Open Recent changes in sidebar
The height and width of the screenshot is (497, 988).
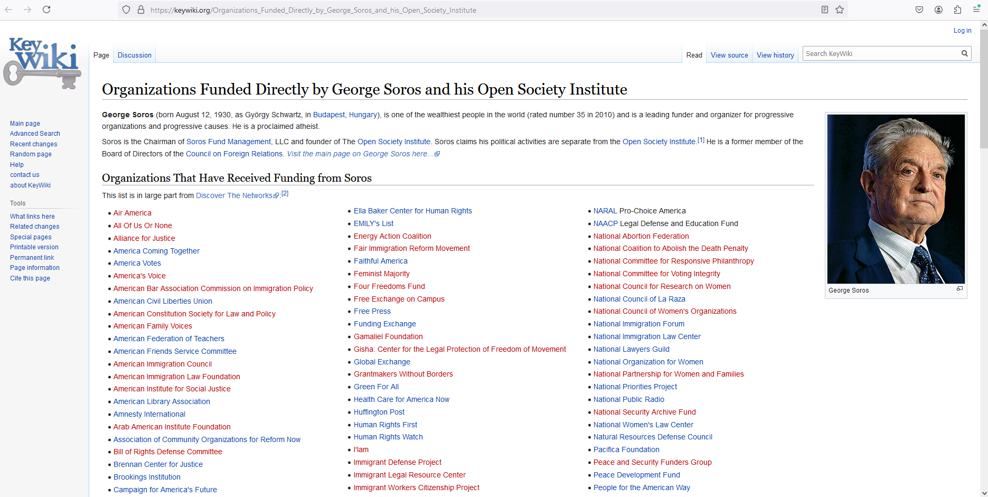[33, 144]
